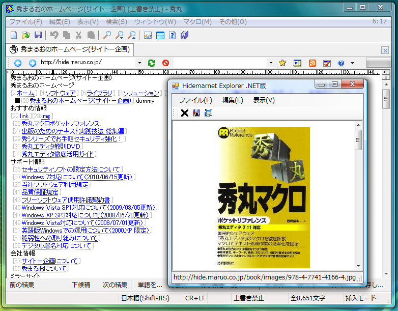Click the save-as icon in Hidemarnet Explorer toolbar
Screen dimensions: 398x311
point(196,112)
